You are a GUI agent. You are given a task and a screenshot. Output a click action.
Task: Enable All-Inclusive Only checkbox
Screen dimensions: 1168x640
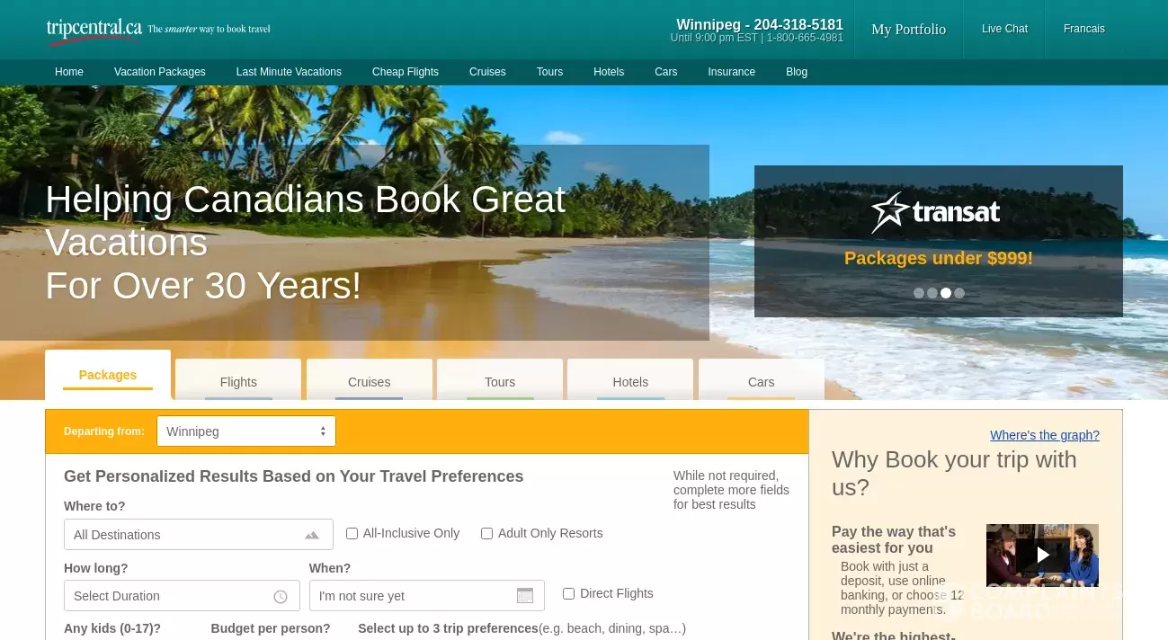coord(352,533)
